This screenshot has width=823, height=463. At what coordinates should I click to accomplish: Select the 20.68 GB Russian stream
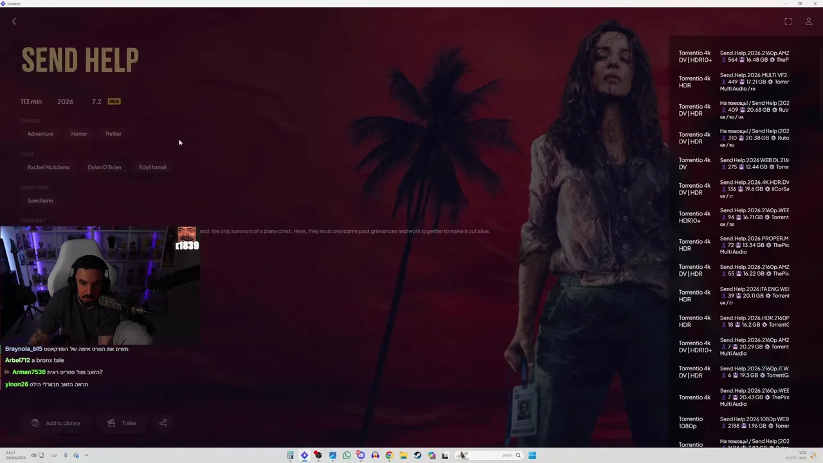pos(734,110)
